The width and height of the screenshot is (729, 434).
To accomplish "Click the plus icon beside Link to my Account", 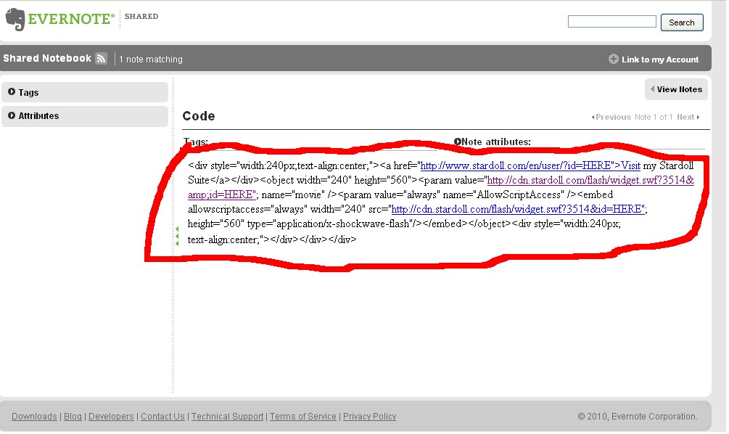I will tap(613, 59).
